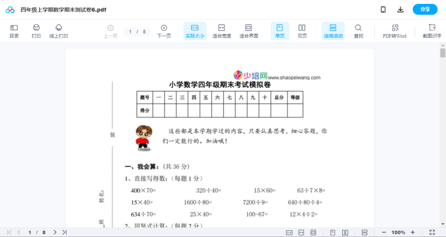446x237 pixels.
Task: Select the 打印 print icon
Action: 36,31
